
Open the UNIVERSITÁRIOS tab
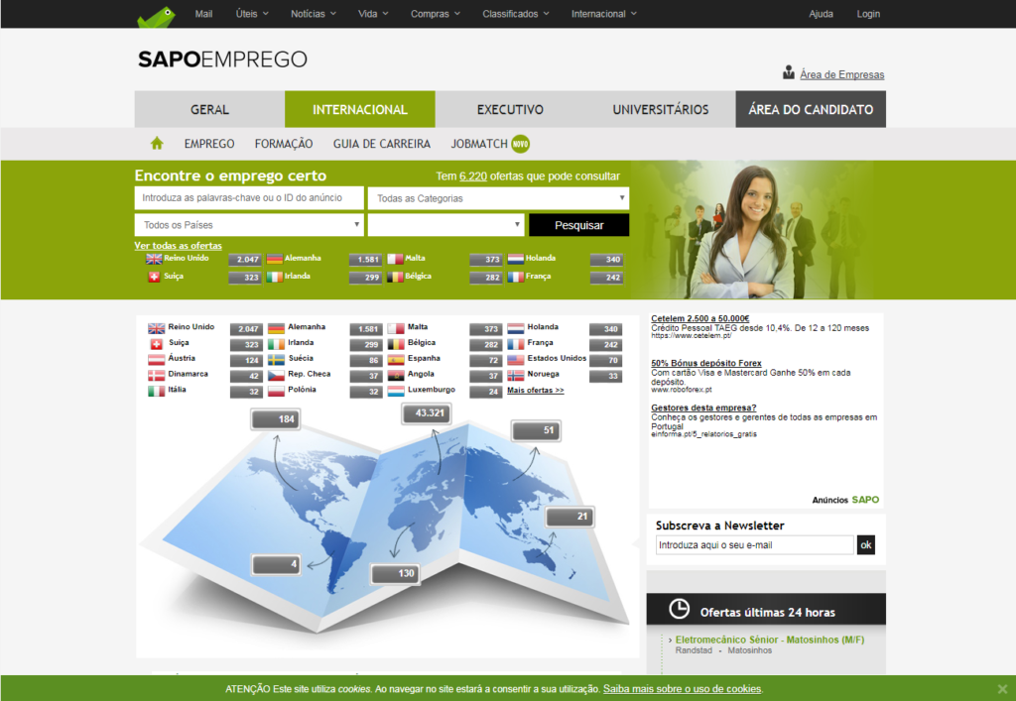tap(660, 109)
